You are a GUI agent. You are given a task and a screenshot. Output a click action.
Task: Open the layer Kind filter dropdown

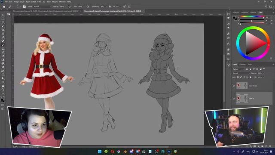tap(239, 69)
